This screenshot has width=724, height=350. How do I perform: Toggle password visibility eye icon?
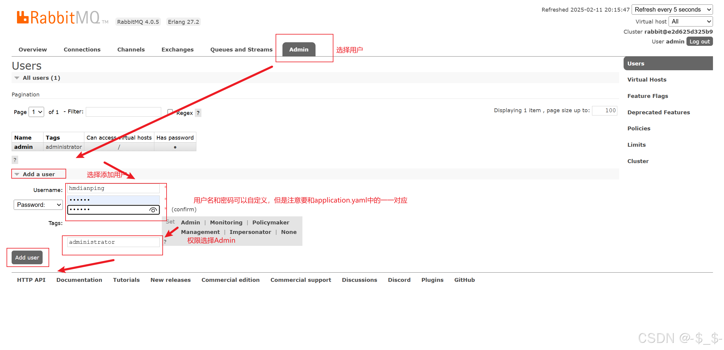coord(153,210)
